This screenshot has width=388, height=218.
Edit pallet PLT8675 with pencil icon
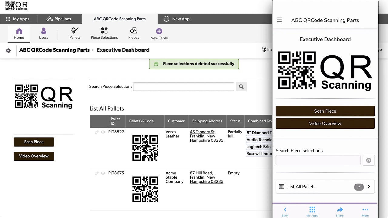pyautogui.click(x=97, y=173)
